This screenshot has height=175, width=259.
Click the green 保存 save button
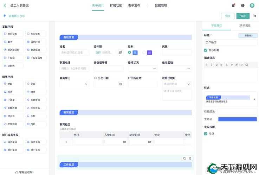coord(243,16)
